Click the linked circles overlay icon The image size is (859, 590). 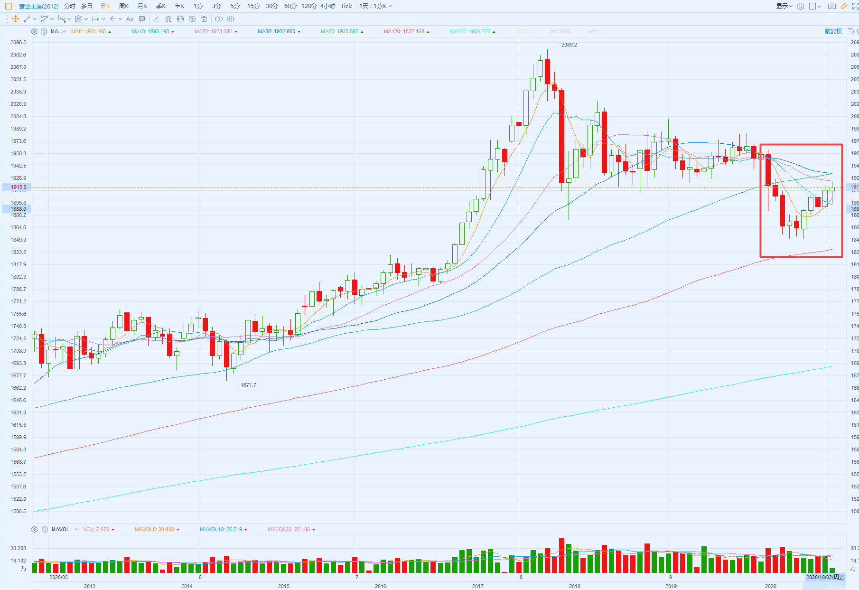[x=219, y=19]
